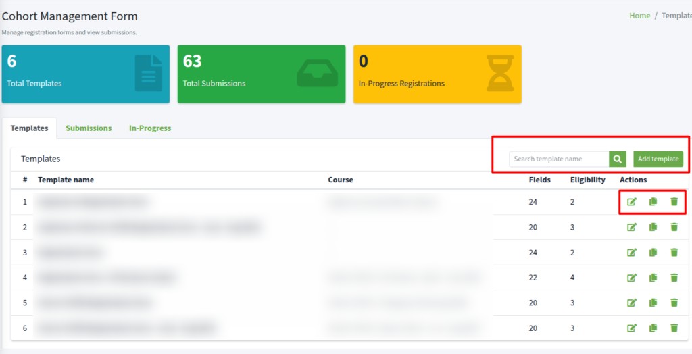This screenshot has height=354, width=692.
Task: Edit template in row 4
Action: click(632, 278)
